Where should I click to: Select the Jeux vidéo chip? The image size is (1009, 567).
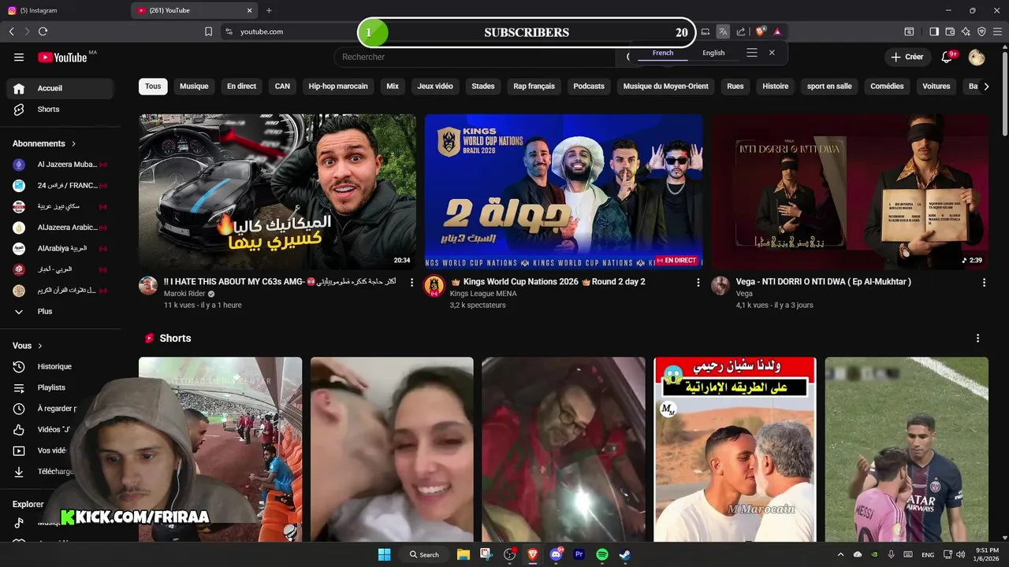[435, 87]
